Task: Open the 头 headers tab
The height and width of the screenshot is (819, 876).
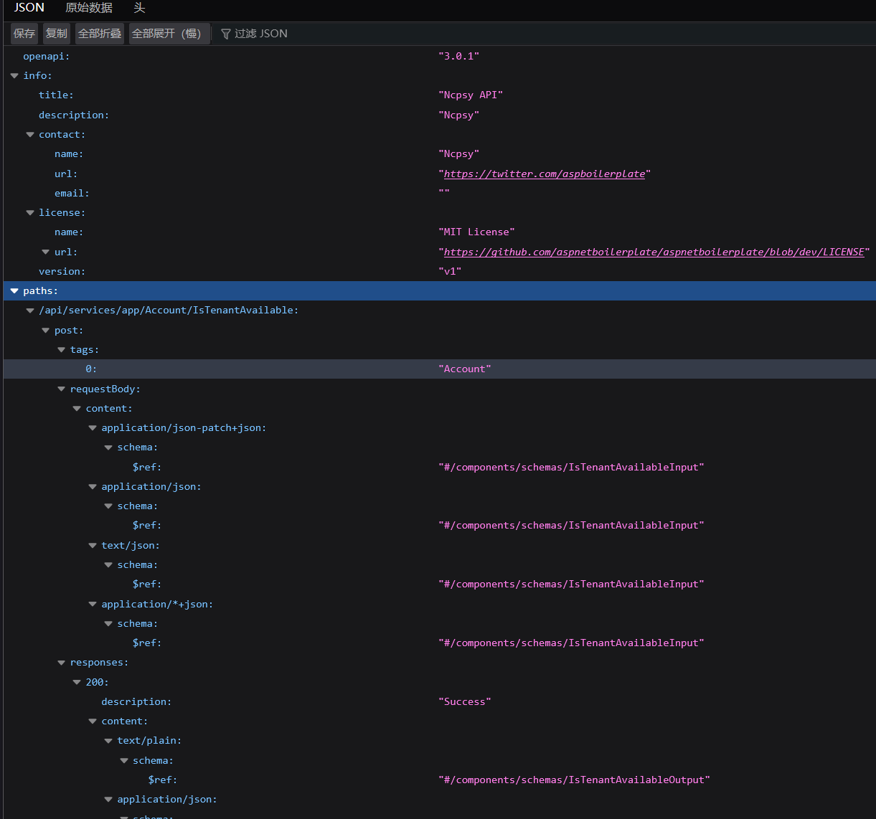Action: tap(139, 8)
